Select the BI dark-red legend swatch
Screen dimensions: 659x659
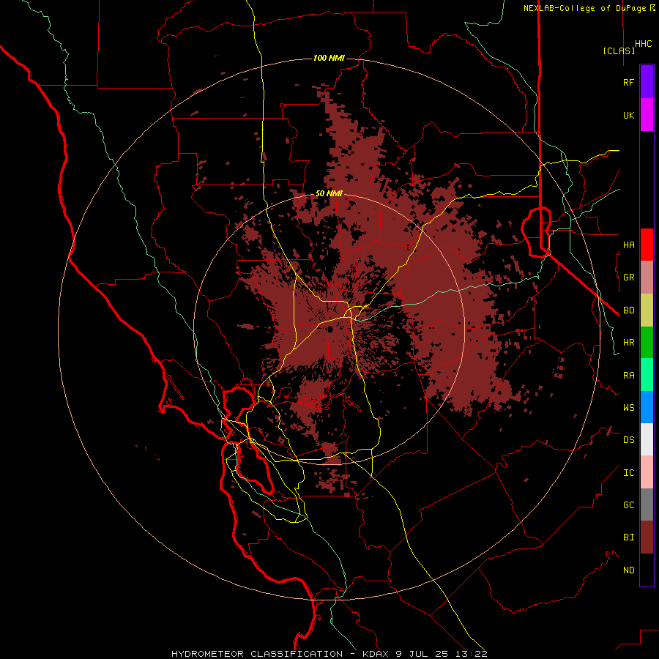pos(647,537)
